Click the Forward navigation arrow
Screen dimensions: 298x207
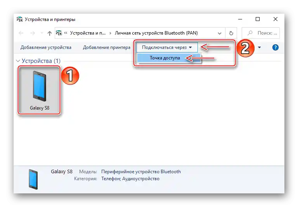coord(33,33)
